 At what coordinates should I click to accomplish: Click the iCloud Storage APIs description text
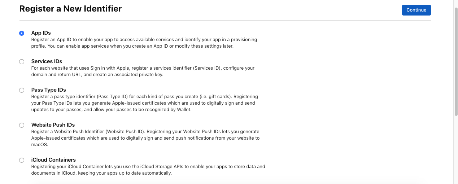point(148,170)
